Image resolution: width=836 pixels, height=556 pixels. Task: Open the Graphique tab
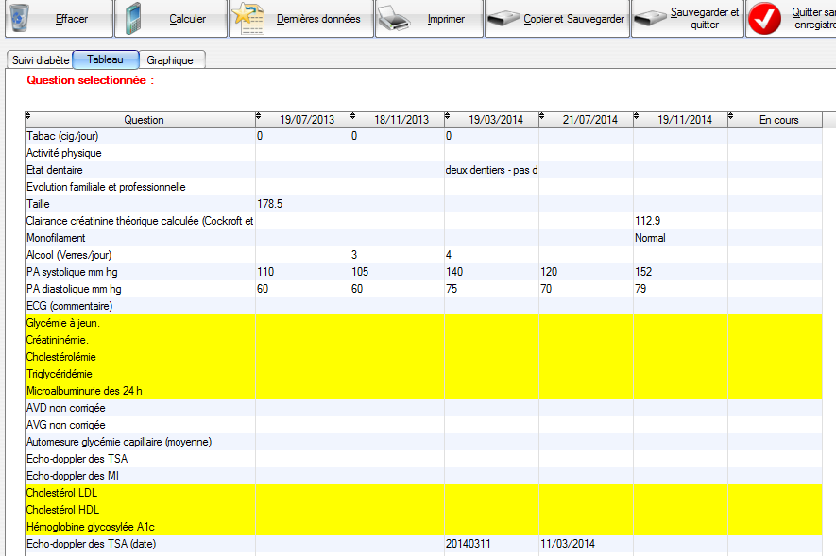coord(170,60)
